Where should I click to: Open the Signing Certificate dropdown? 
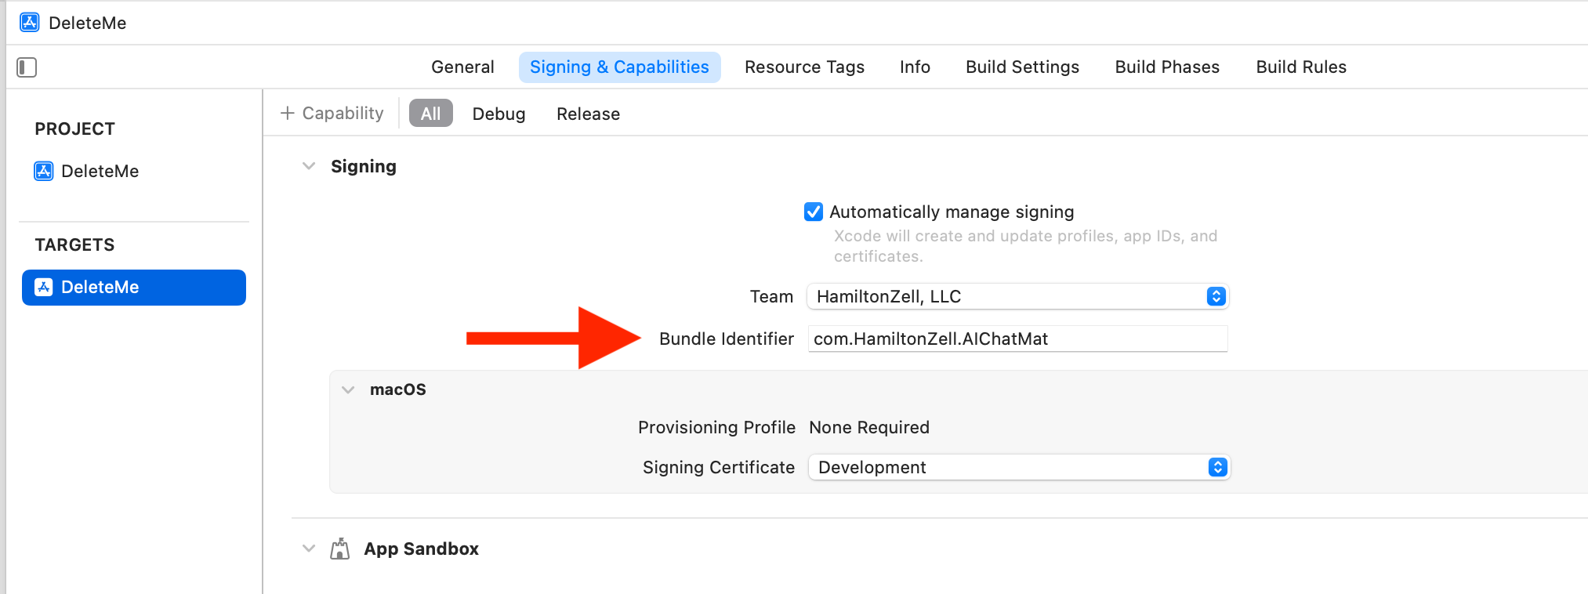tap(1019, 467)
